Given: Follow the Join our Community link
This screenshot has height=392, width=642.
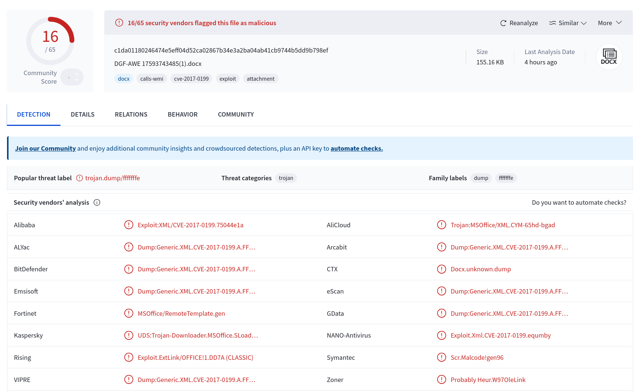Looking at the screenshot, I should coord(45,148).
